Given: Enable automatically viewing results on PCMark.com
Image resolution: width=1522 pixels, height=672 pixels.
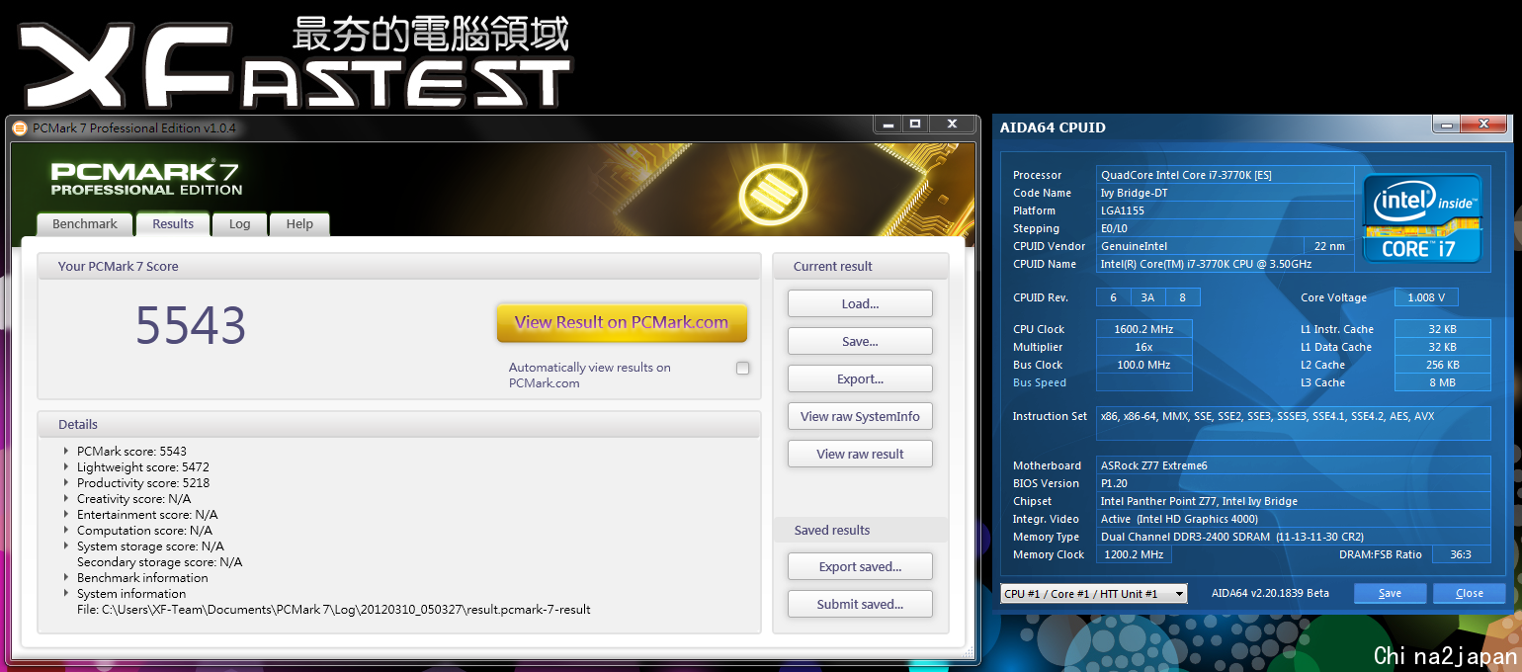Looking at the screenshot, I should [x=742, y=369].
